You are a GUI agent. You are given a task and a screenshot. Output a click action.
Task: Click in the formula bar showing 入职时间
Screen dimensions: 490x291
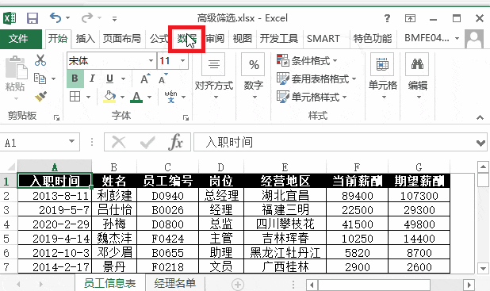335,142
